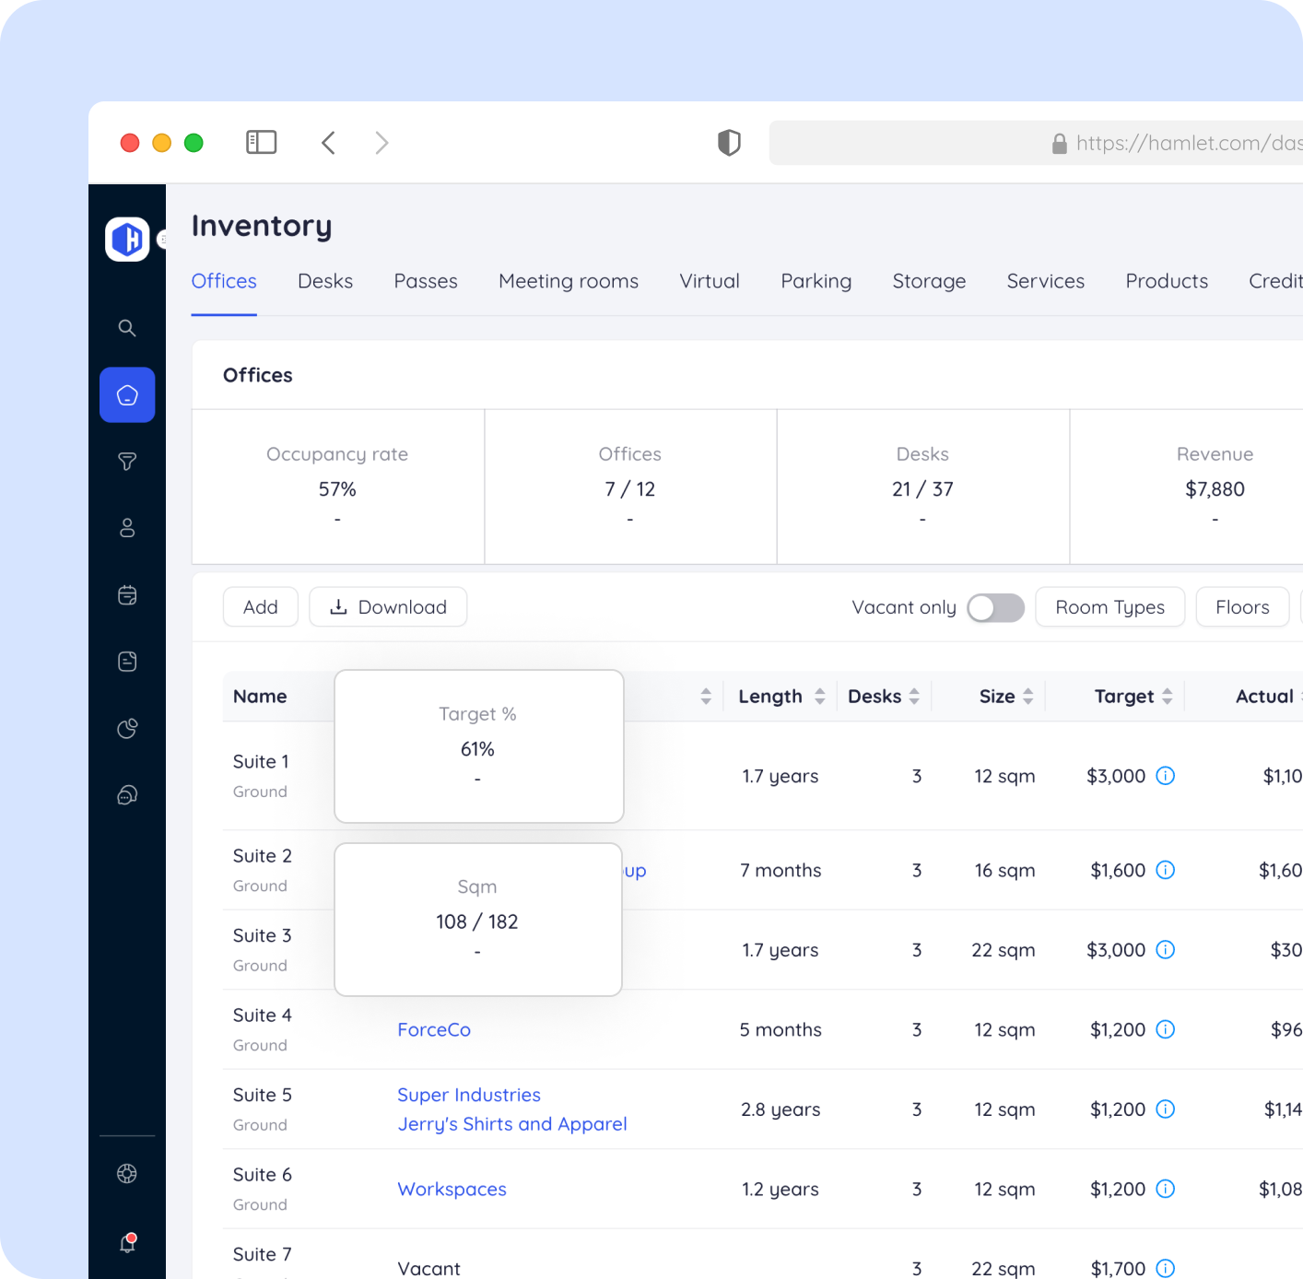Screen dimensions: 1303x1279
Task: Switch to the Services tab
Action: [1046, 281]
